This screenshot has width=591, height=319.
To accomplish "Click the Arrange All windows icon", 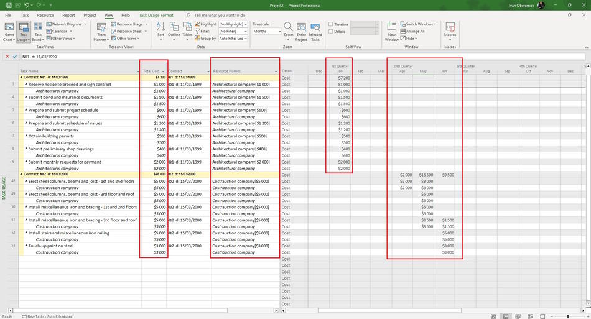I will pos(403,31).
